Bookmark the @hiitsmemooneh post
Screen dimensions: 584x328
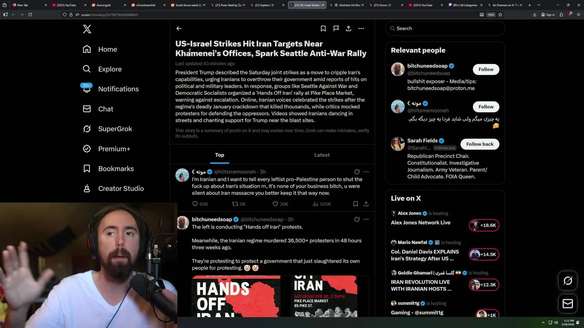coord(355,204)
